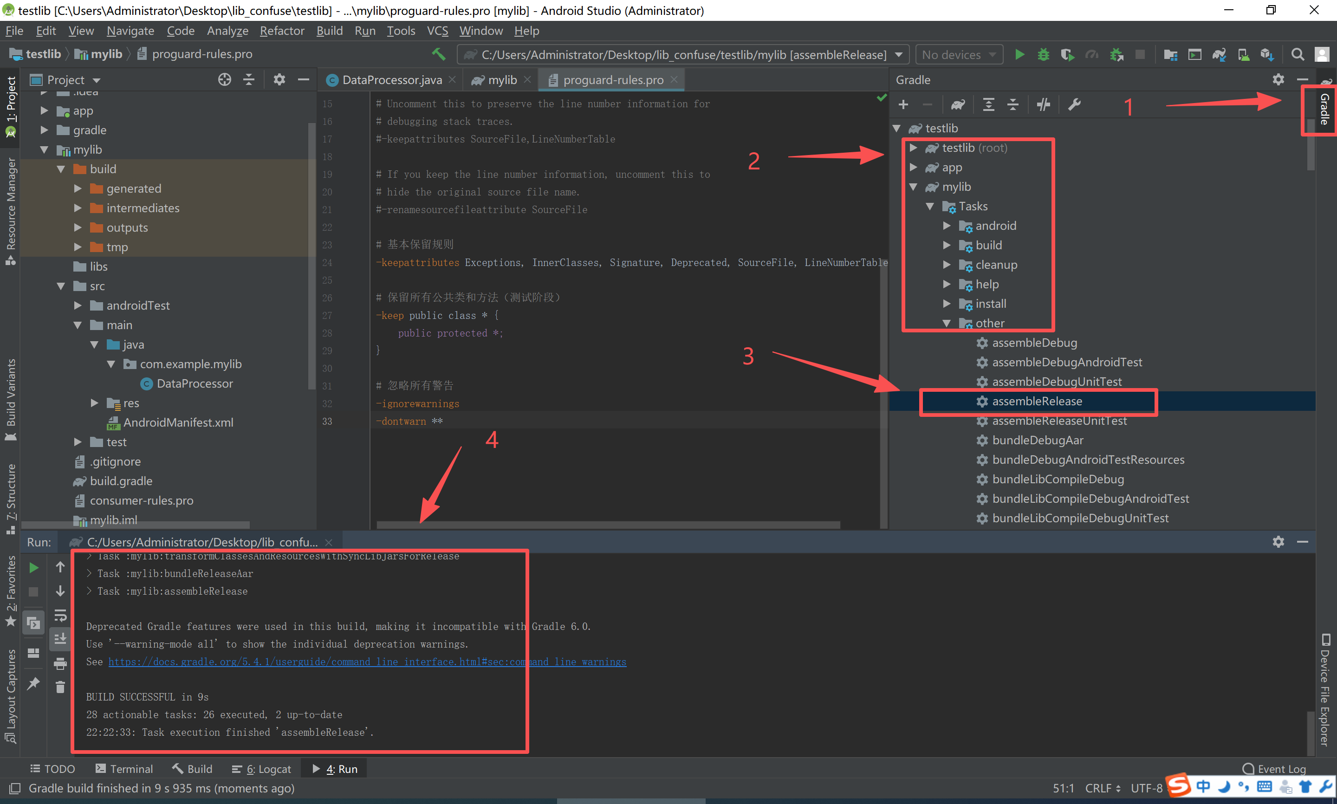1337x804 pixels.
Task: Toggle Gradle offline mode button
Action: click(1043, 104)
